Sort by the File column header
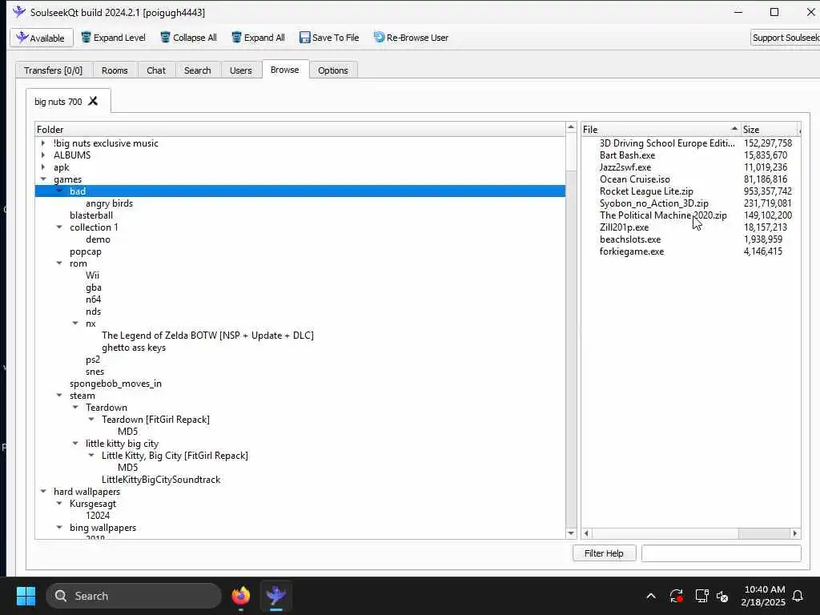820x615 pixels. pos(661,129)
